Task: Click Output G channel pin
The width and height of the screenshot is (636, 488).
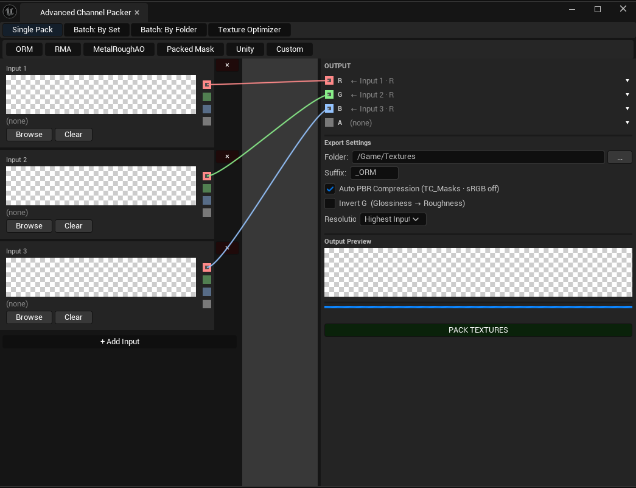Action: point(329,94)
